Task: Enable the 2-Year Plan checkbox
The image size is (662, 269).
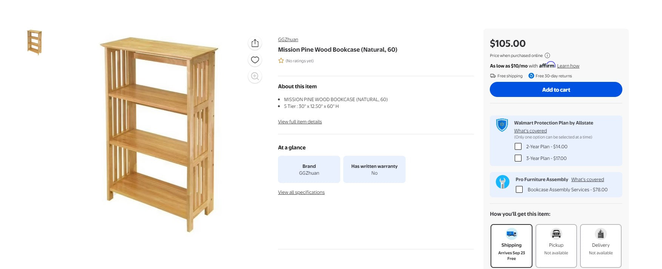Action: point(518,146)
